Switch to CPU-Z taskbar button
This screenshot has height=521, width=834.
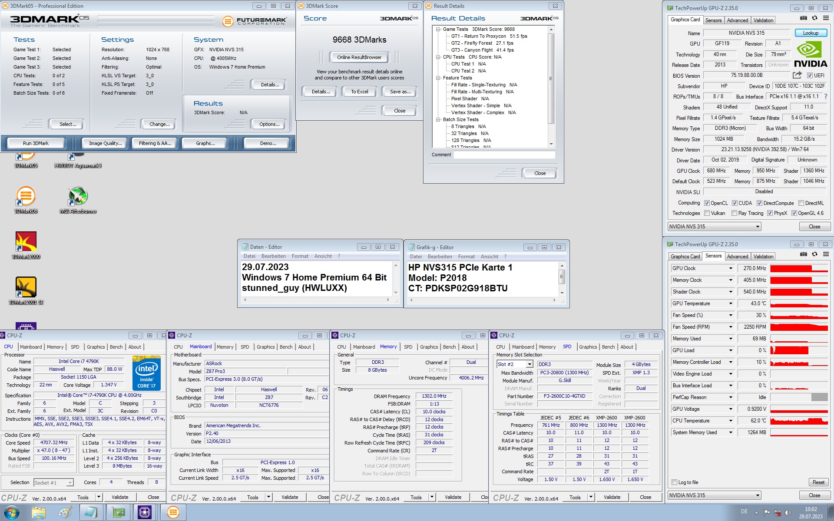[x=145, y=513]
